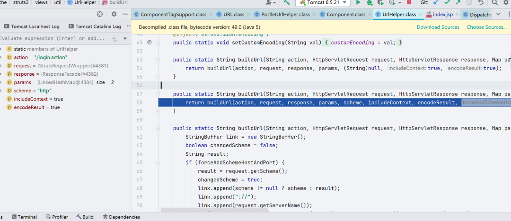This screenshot has height=221, width=511.
Task: Click the Git commit checkmark icon
Action: click(x=447, y=3)
